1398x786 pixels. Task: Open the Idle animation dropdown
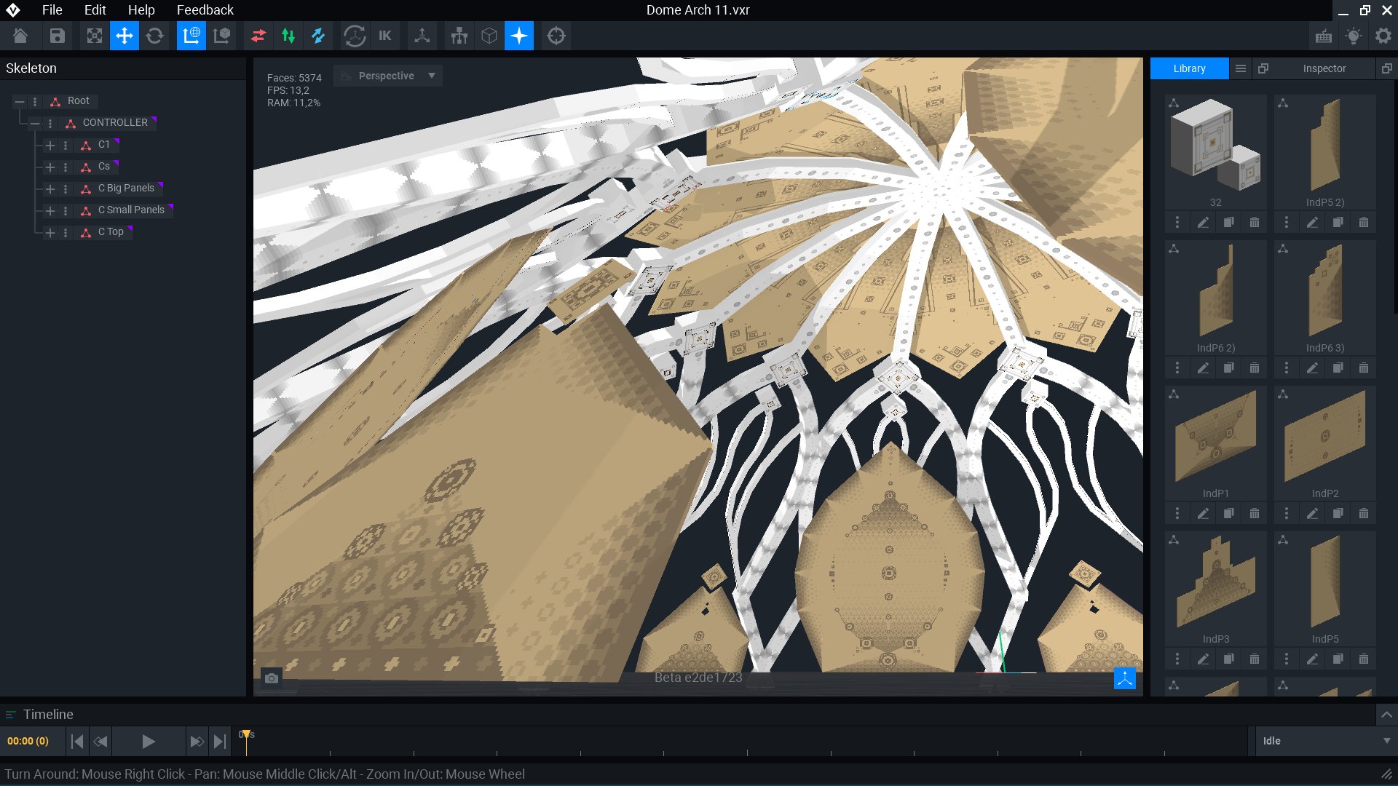click(1325, 741)
